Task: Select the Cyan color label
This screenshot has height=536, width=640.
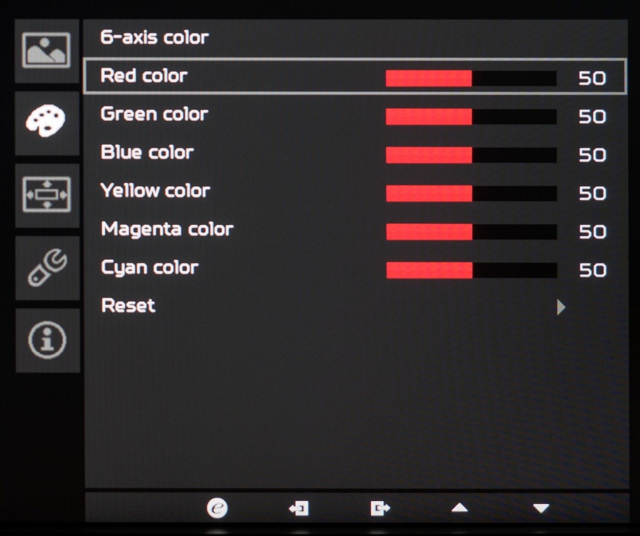Action: (149, 267)
